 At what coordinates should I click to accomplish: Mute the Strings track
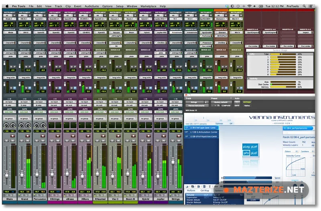coord(179,141)
